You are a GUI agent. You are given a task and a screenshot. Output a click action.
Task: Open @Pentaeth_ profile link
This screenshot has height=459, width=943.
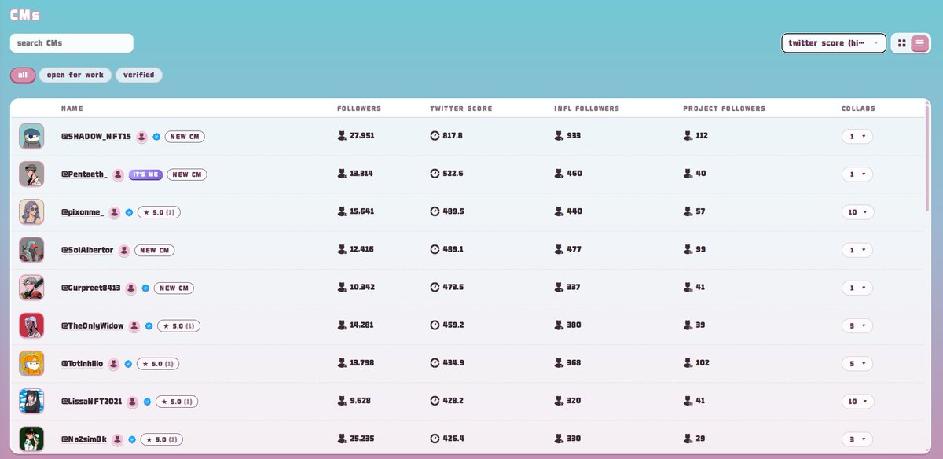click(84, 174)
